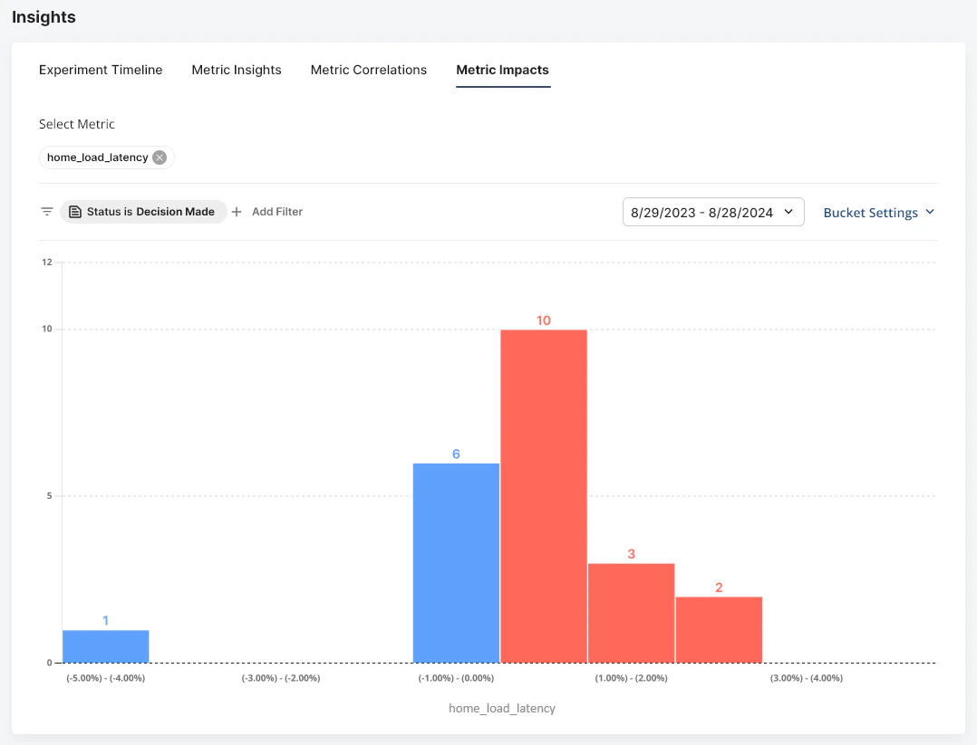Click the red bar with value 2
The width and height of the screenshot is (977, 745).
pos(719,630)
